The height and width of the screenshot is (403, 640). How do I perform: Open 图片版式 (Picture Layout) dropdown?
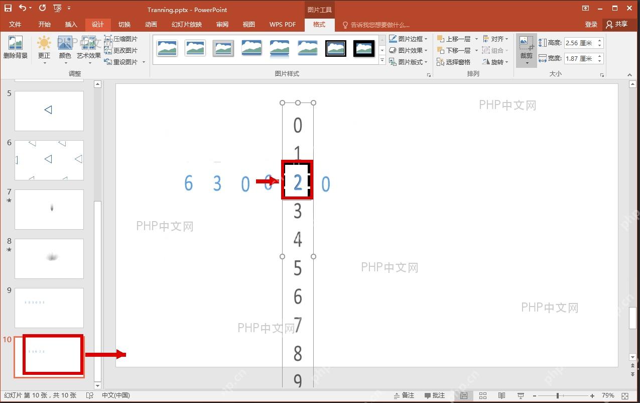pyautogui.click(x=409, y=62)
